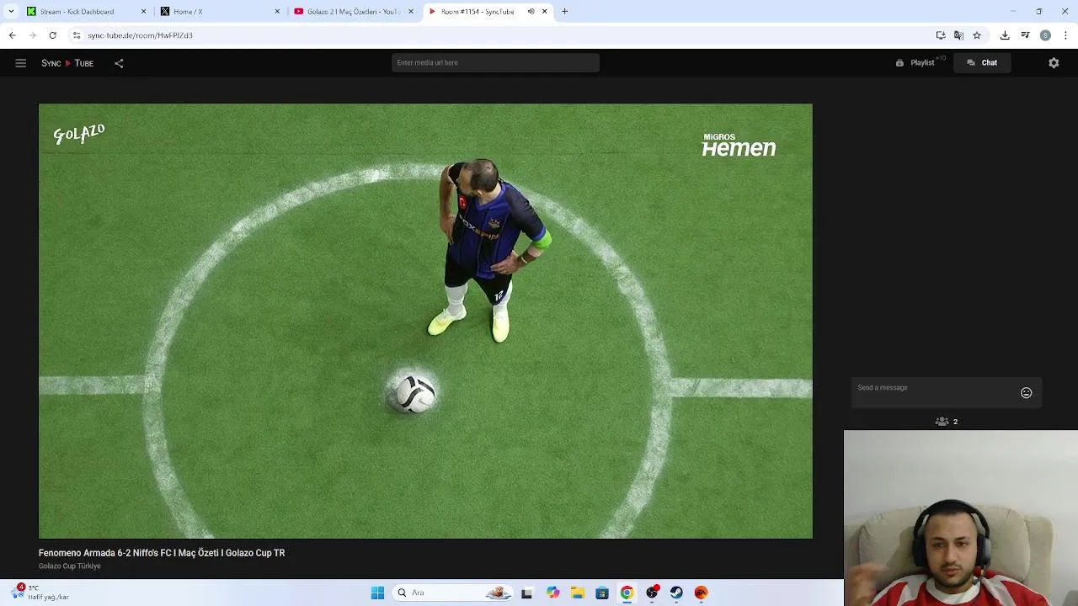Open the EA app from taskbar
This screenshot has height=606, width=1078.
tap(701, 593)
